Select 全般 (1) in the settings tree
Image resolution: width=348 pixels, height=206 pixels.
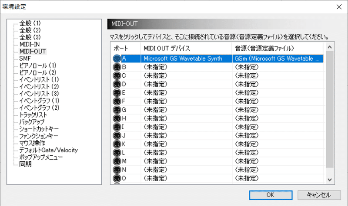[x=30, y=23]
